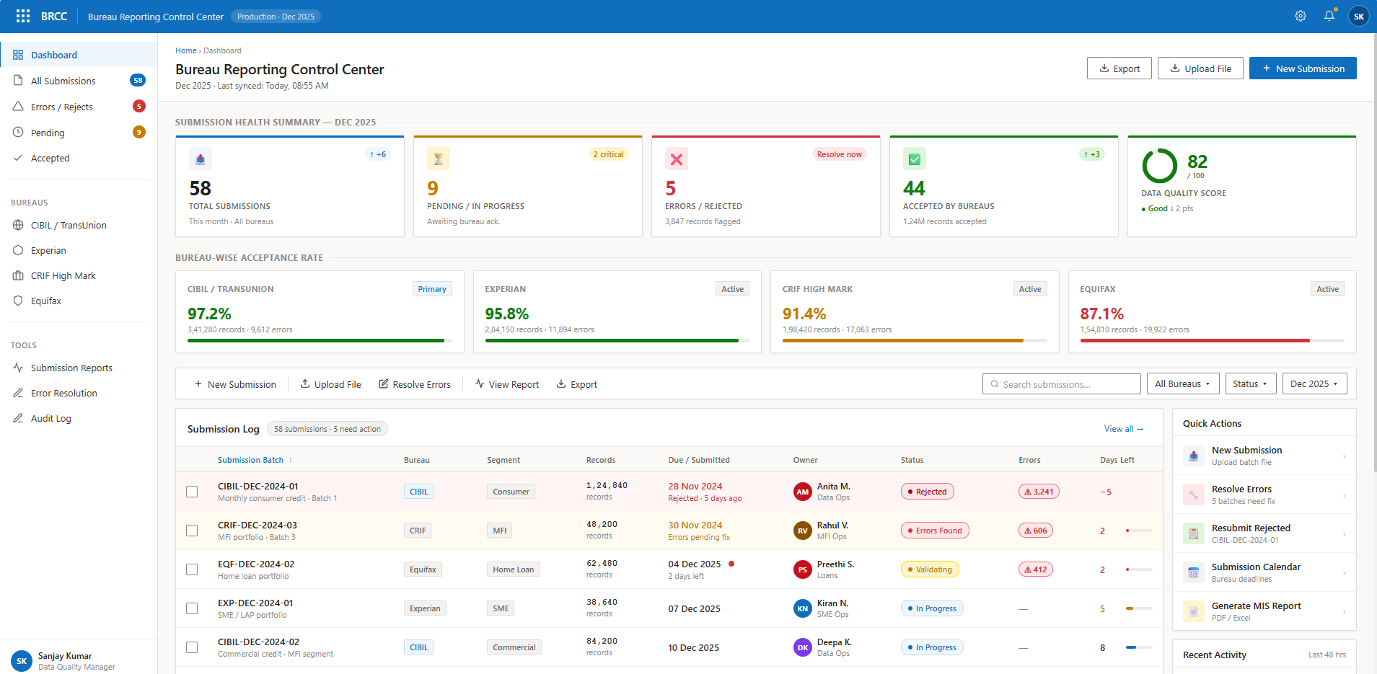The height and width of the screenshot is (674, 1377).
Task: Click the Equifax acceptance rate progress bar
Action: (1211, 340)
